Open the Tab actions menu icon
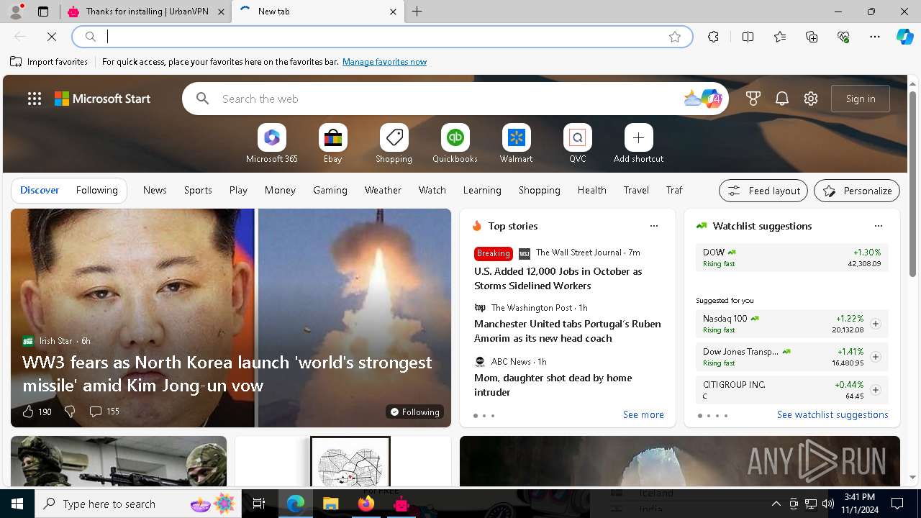This screenshot has width=921, height=518. tap(43, 12)
